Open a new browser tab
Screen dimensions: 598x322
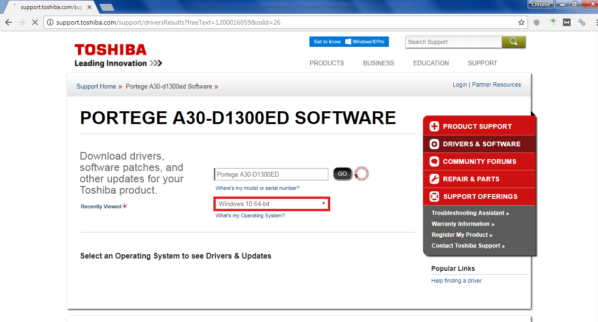click(107, 7)
